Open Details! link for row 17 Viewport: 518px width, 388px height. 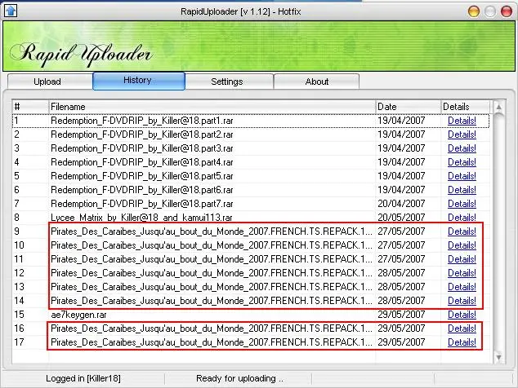[462, 342]
